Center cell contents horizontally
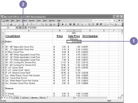 point(74,25)
